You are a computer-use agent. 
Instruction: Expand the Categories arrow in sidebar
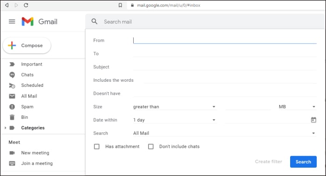point(5,128)
